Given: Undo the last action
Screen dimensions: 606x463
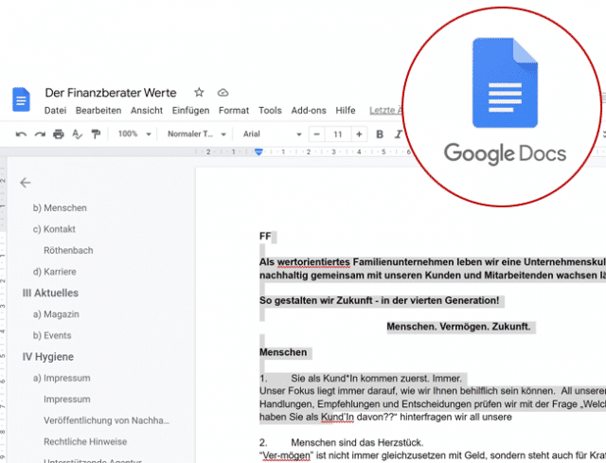Looking at the screenshot, I should (21, 134).
